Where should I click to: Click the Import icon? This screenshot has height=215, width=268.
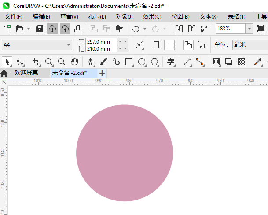coord(179,29)
